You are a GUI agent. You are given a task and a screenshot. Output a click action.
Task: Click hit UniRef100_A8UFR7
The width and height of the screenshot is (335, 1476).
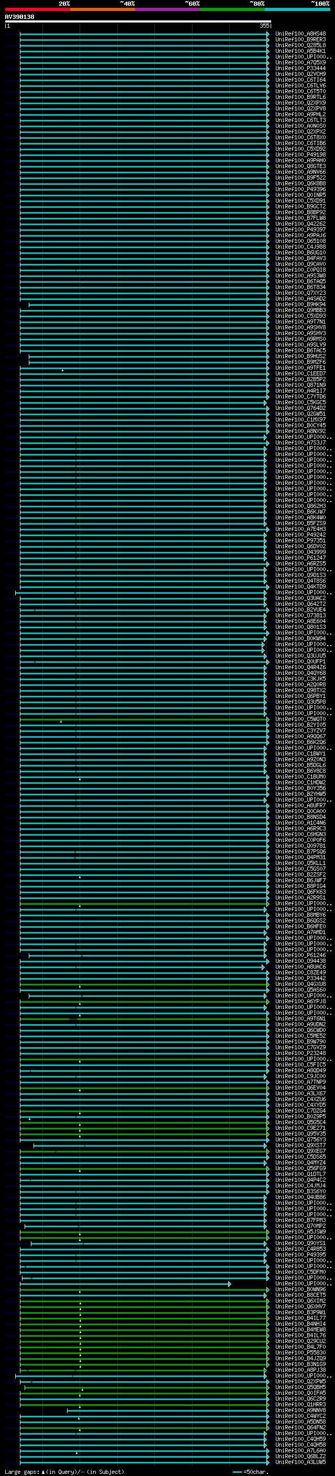(x=300, y=806)
